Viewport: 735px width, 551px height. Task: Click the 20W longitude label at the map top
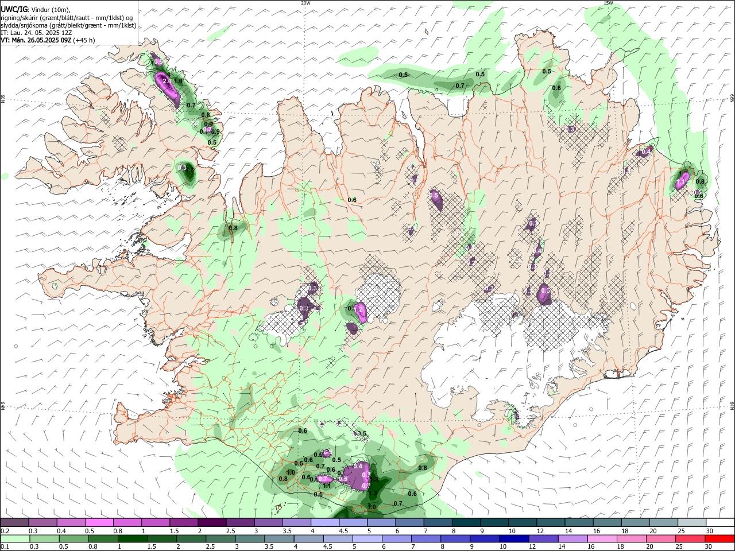[305, 3]
